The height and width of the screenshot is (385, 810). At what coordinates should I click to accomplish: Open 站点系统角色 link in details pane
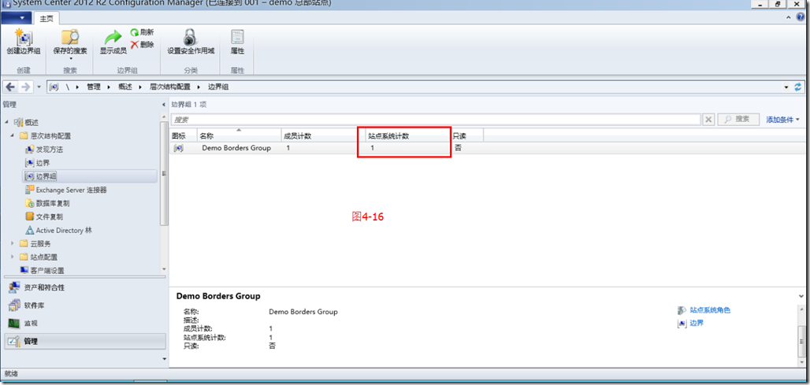click(x=710, y=310)
